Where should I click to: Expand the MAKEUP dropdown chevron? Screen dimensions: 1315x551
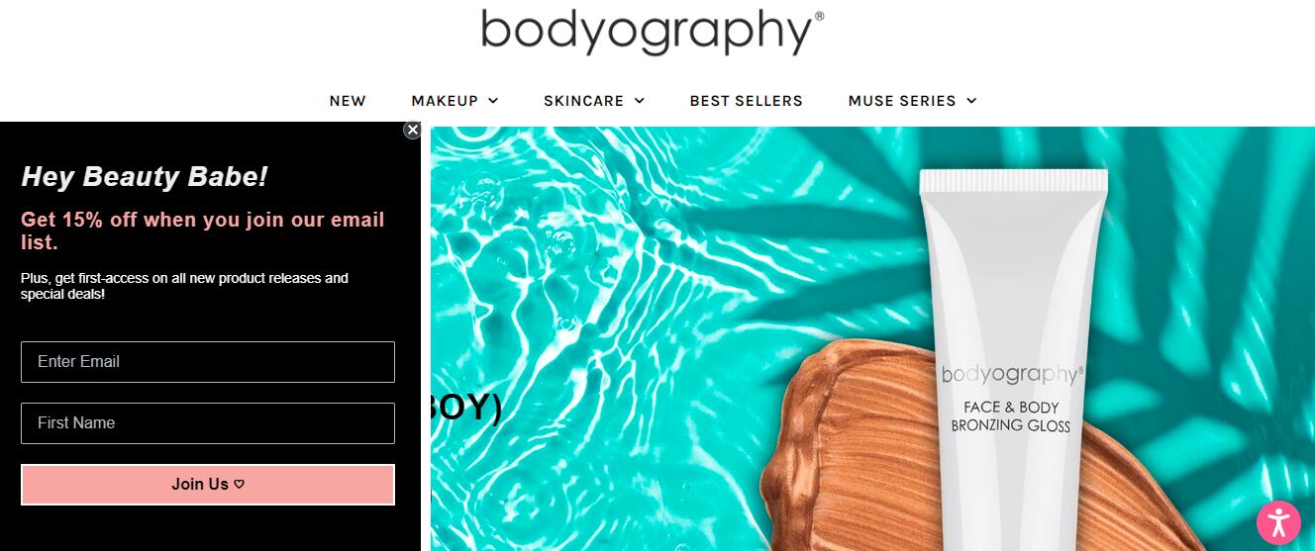pos(493,101)
